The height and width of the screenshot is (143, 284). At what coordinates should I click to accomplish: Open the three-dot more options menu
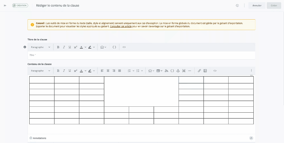(x=251, y=71)
